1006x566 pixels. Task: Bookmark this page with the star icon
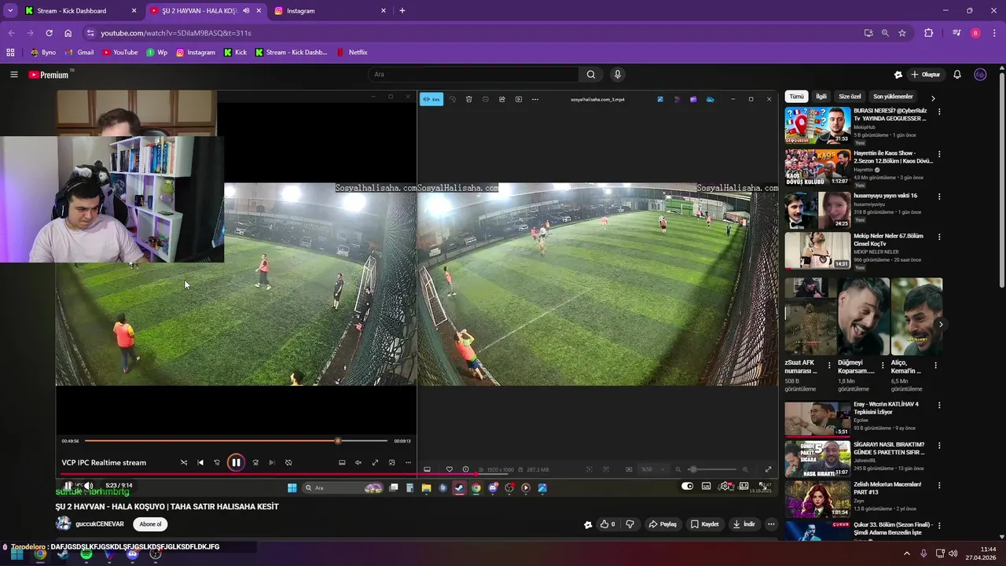coord(902,33)
